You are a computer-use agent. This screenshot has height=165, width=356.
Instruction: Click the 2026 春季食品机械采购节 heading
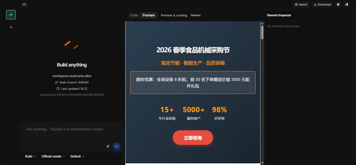click(193, 50)
